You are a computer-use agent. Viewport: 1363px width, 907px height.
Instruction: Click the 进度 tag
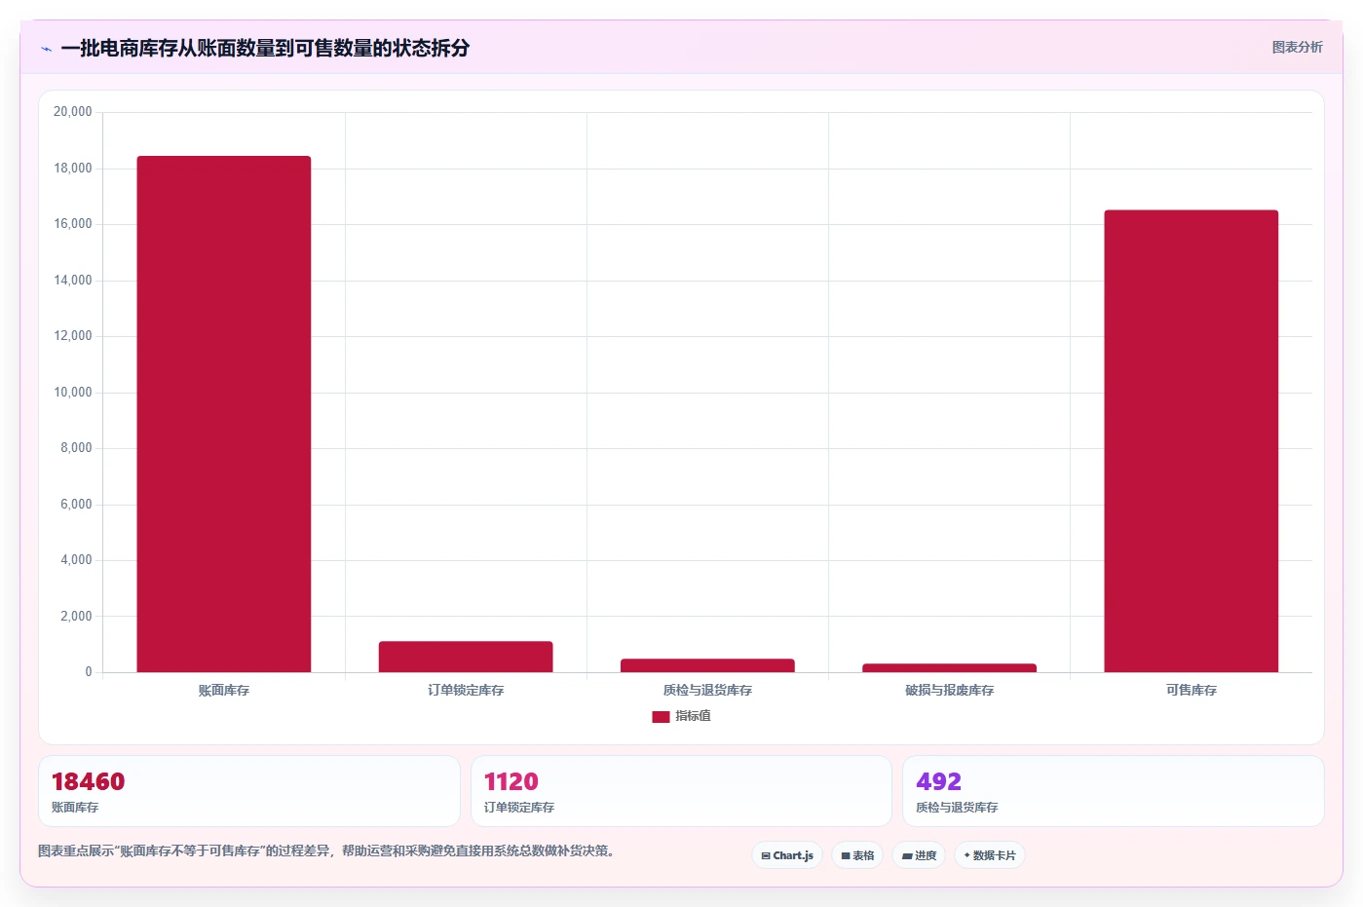click(x=919, y=855)
